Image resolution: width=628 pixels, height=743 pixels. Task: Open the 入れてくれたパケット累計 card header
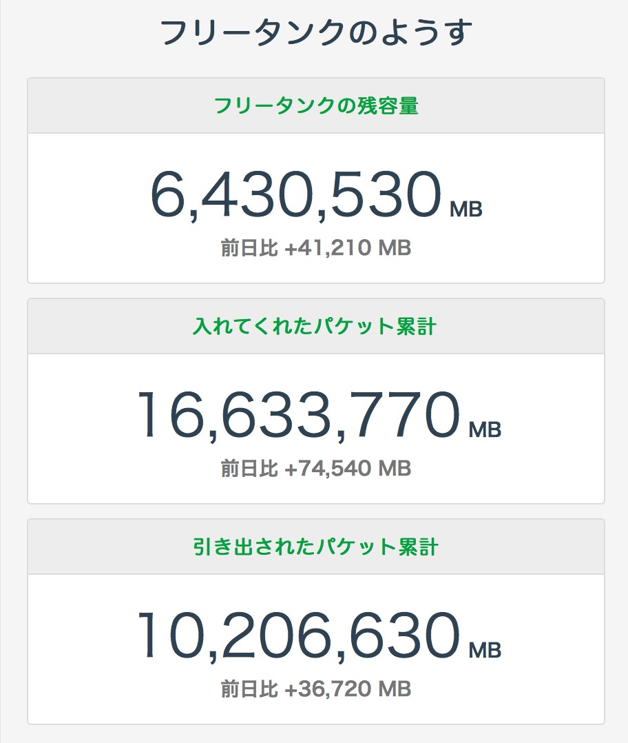(x=316, y=327)
